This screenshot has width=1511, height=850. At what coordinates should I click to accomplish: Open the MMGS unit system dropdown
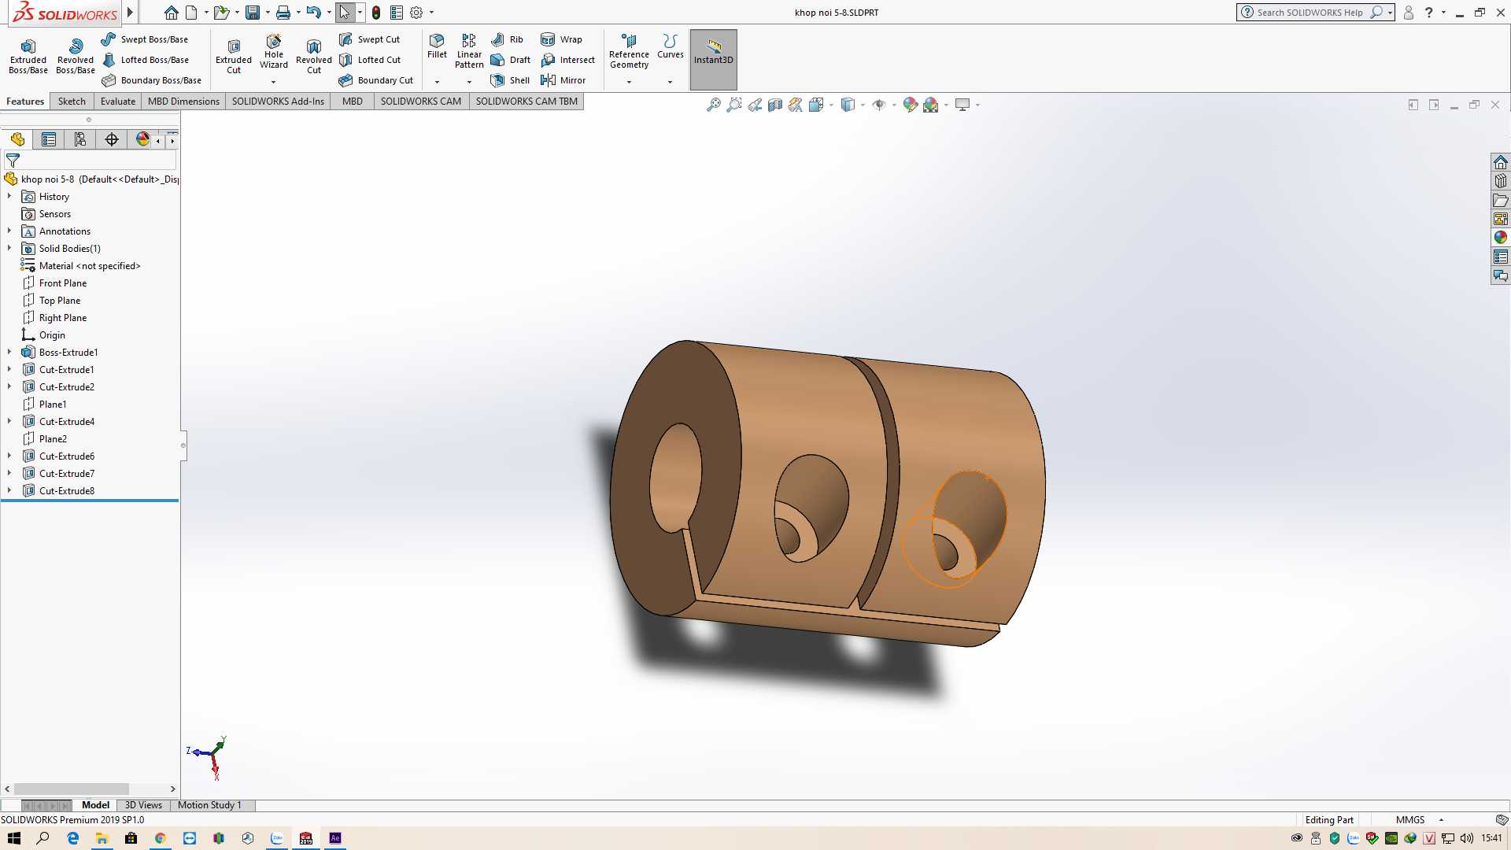point(1441,820)
